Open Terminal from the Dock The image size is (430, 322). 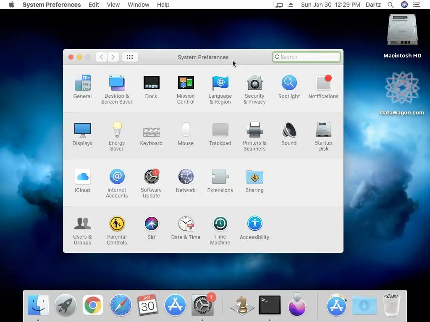270,305
